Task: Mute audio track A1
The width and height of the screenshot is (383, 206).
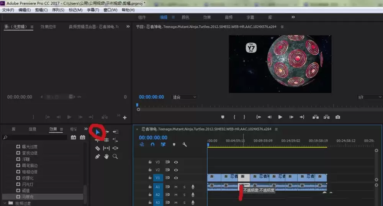Action: point(176,187)
